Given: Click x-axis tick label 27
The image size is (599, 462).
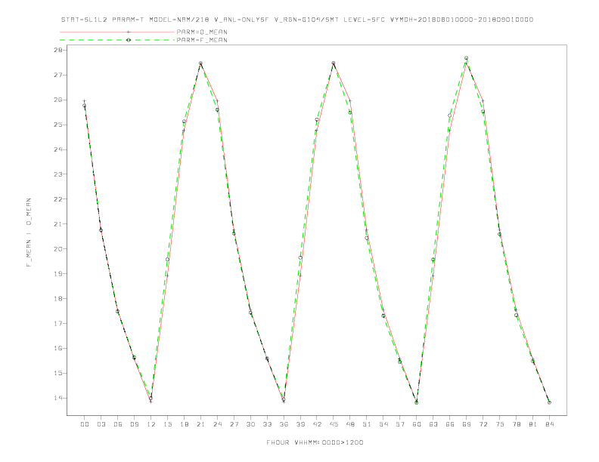Looking at the screenshot, I should [x=234, y=424].
